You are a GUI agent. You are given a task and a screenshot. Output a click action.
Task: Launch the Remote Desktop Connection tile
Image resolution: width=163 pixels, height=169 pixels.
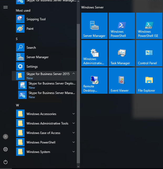pyautogui.click(x=94, y=81)
